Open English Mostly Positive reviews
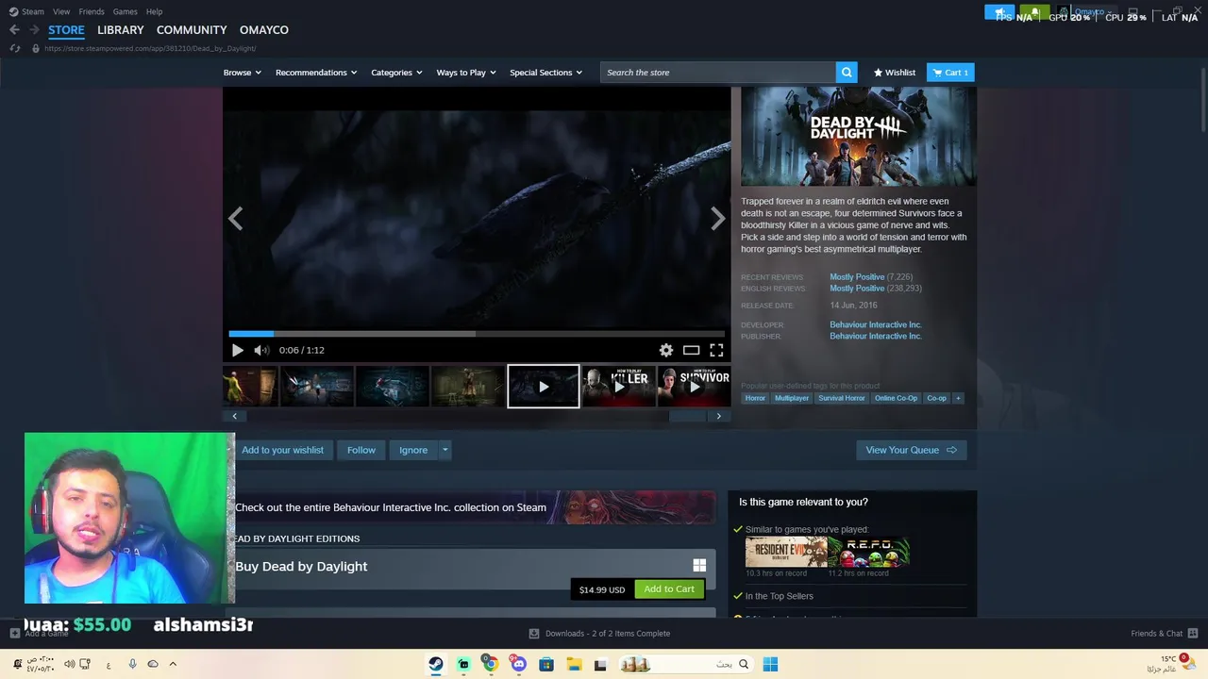 [857, 289]
